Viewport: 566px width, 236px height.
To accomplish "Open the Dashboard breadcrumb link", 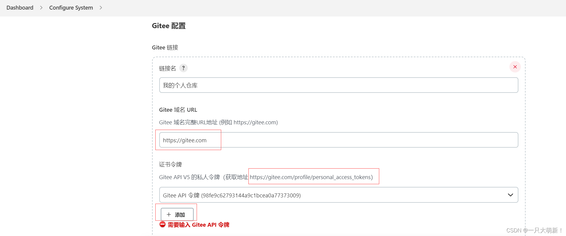I will point(20,8).
